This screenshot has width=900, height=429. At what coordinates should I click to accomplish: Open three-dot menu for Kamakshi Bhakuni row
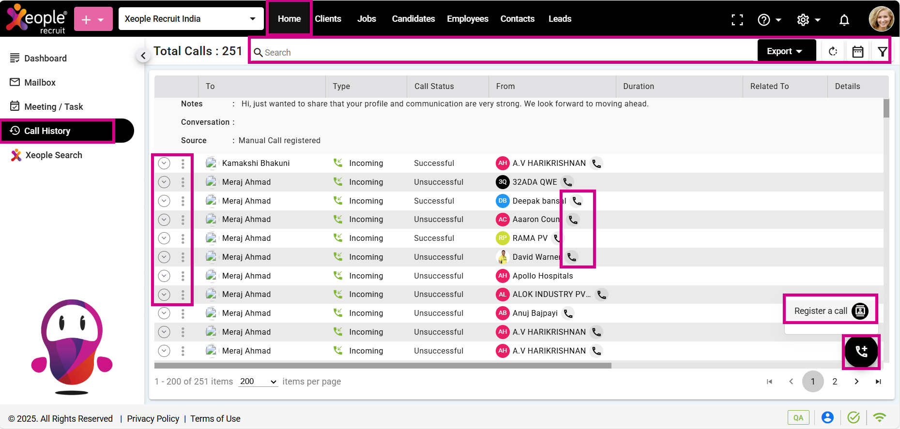click(x=183, y=163)
